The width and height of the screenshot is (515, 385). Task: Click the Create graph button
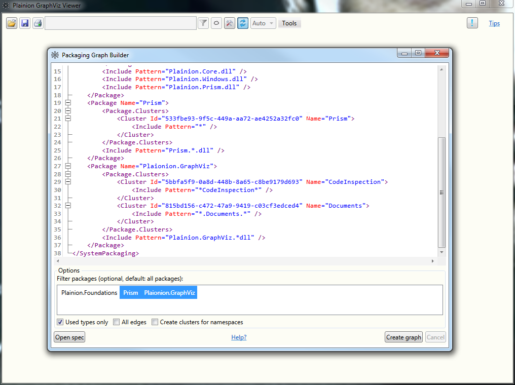tap(403, 337)
